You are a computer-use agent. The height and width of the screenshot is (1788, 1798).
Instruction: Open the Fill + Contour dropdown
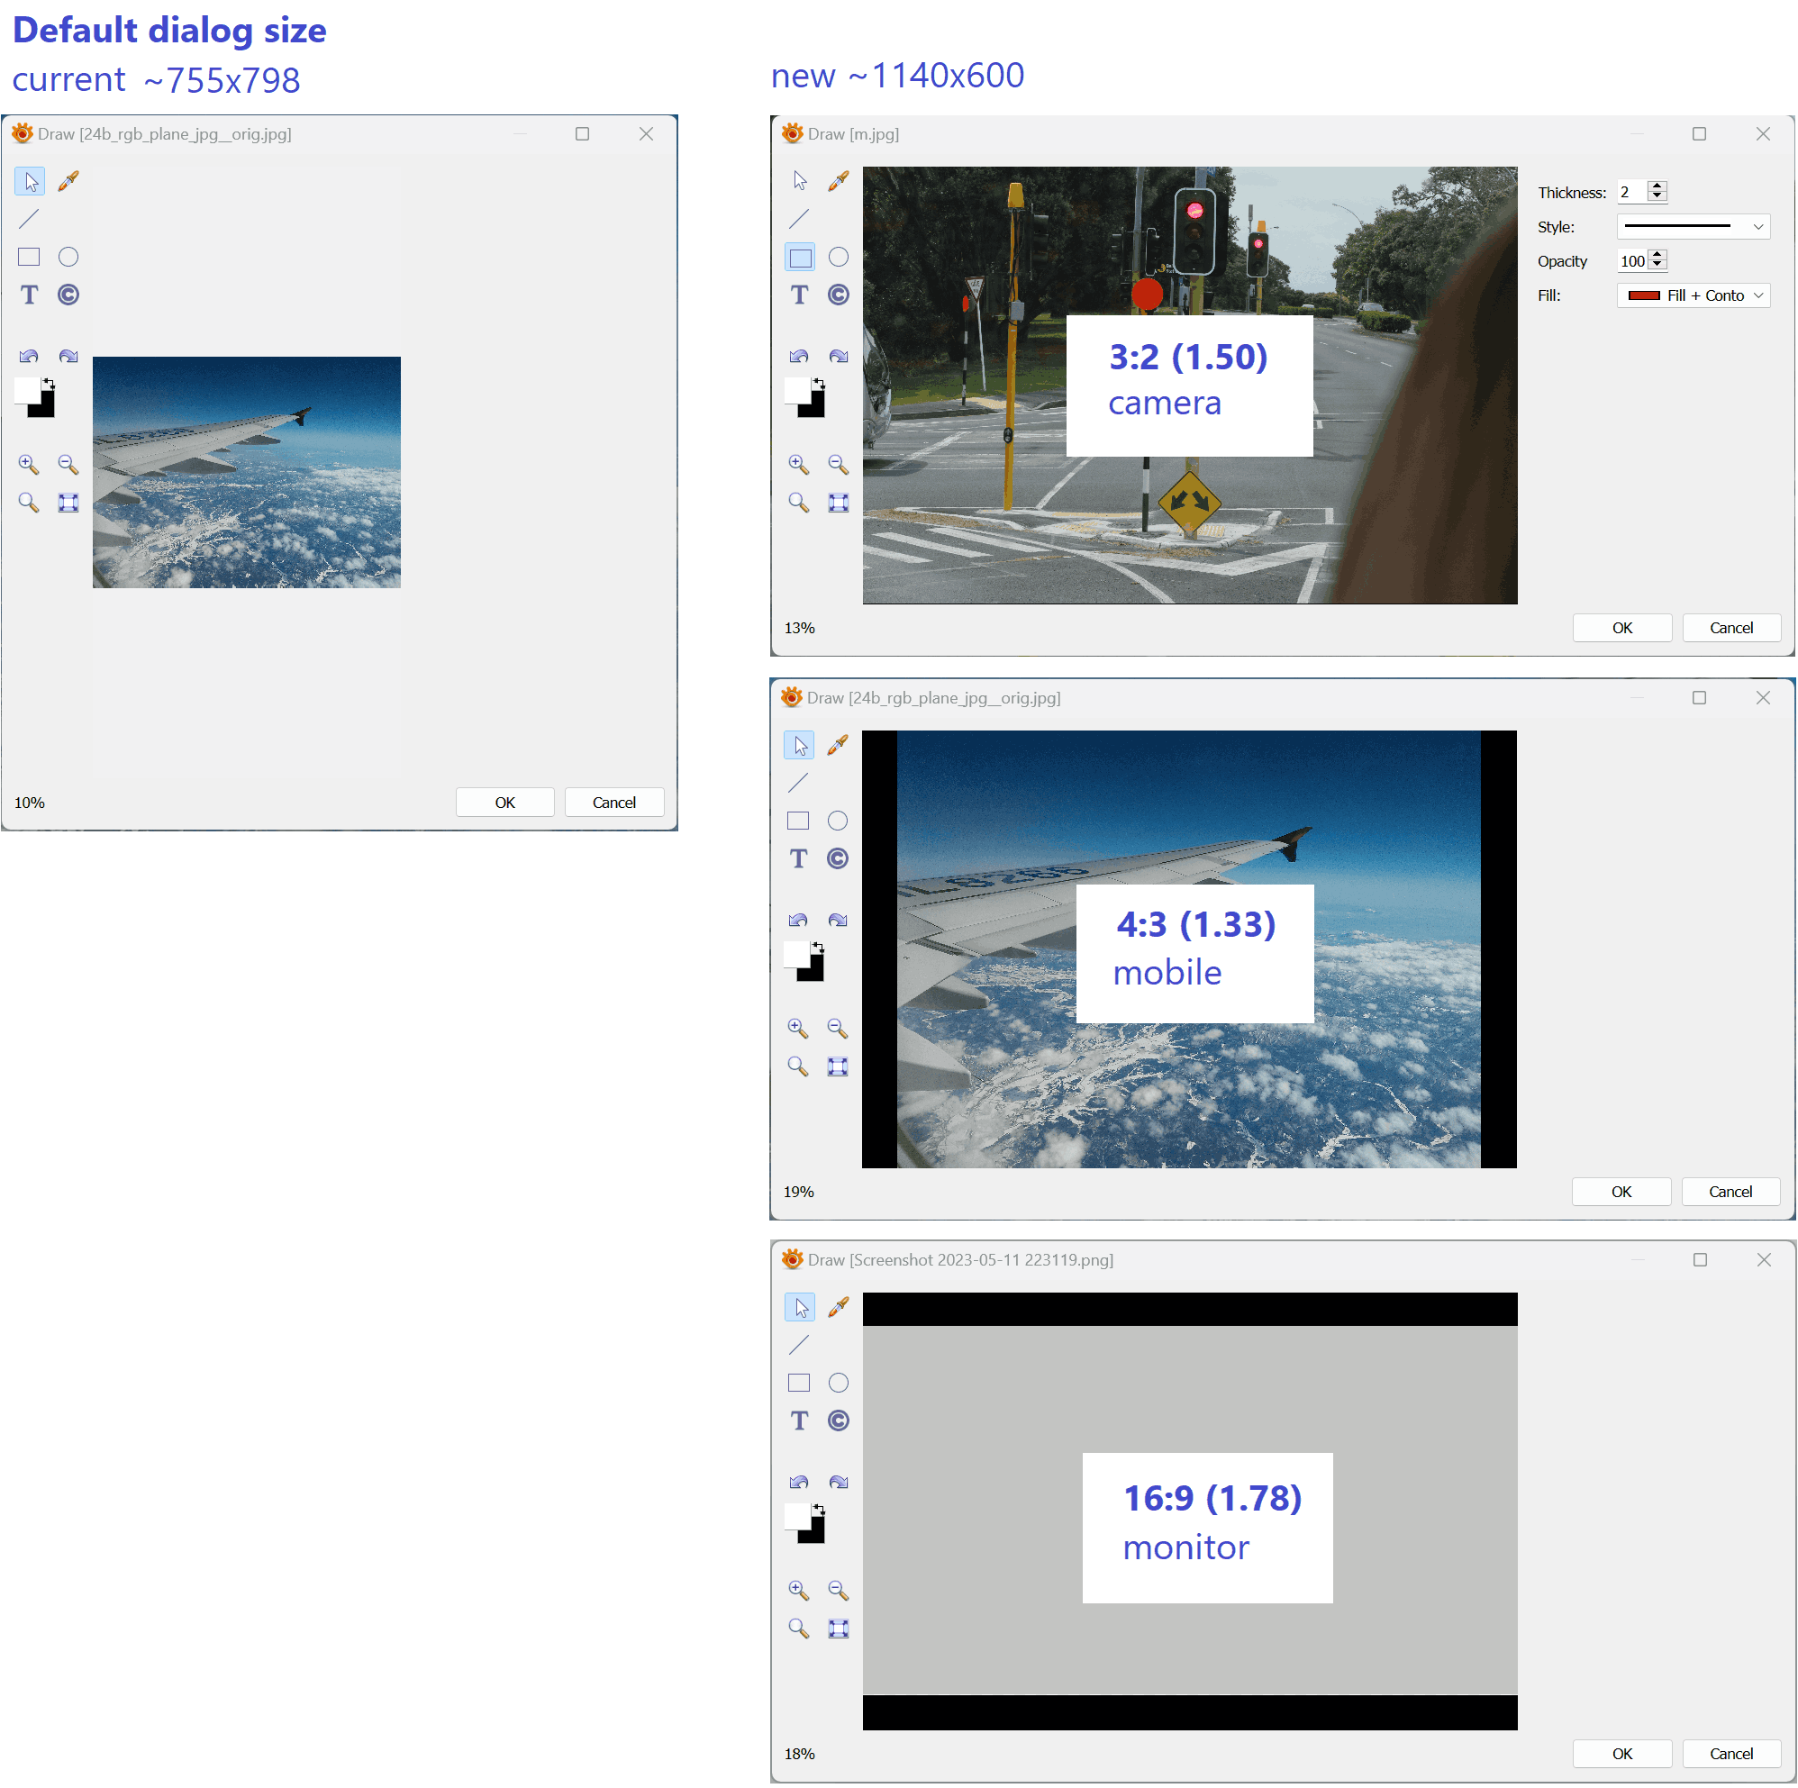point(1693,295)
